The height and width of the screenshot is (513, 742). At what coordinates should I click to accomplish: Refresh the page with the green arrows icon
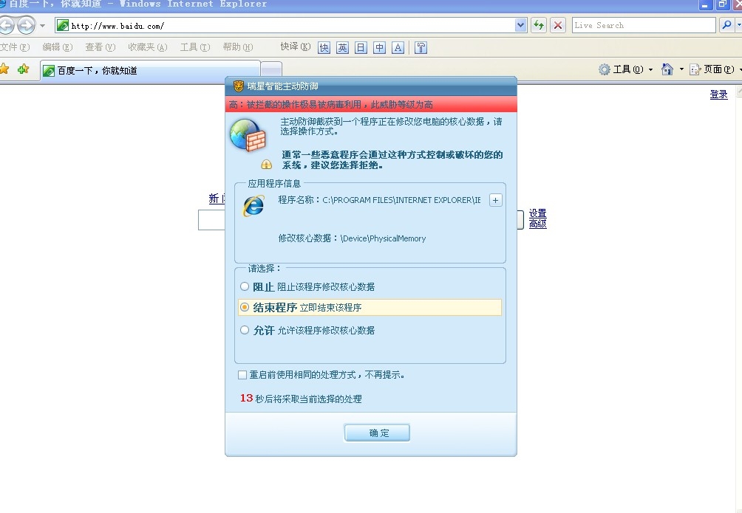point(539,26)
